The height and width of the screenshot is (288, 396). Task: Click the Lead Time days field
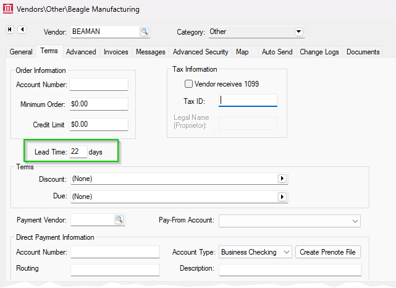(78, 151)
